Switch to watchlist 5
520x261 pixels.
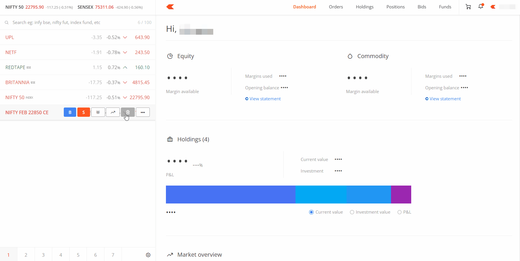click(x=78, y=254)
